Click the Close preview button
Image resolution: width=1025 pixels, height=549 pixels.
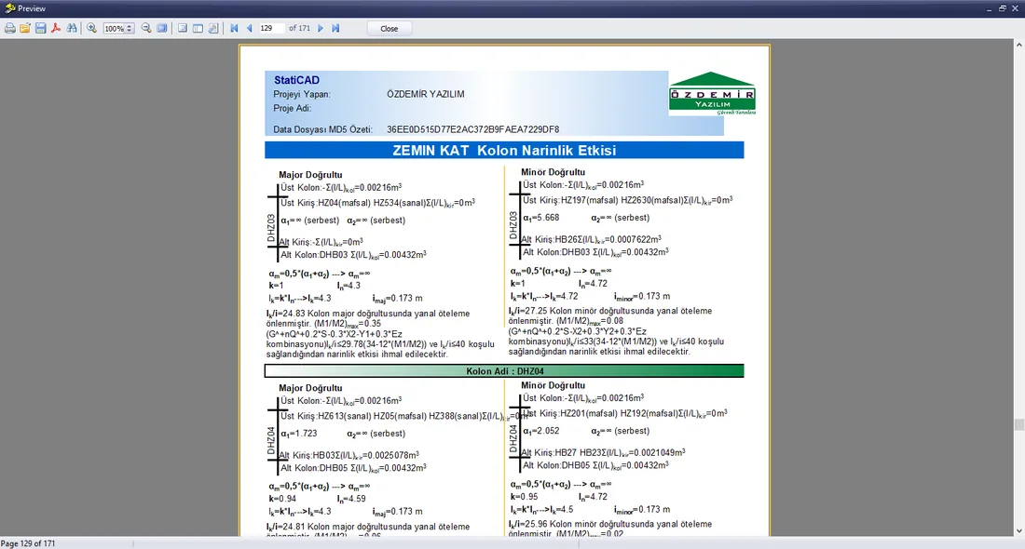[389, 28]
